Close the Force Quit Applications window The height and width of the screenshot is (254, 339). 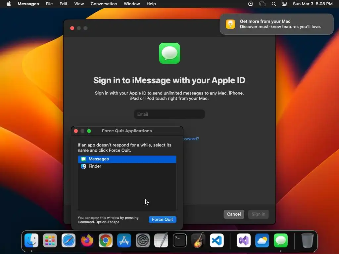(76, 131)
